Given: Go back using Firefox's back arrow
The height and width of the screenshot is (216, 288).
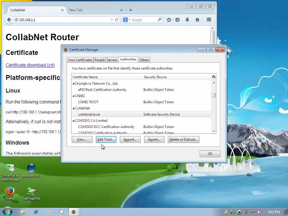Looking at the screenshot, I should (x=9, y=20).
